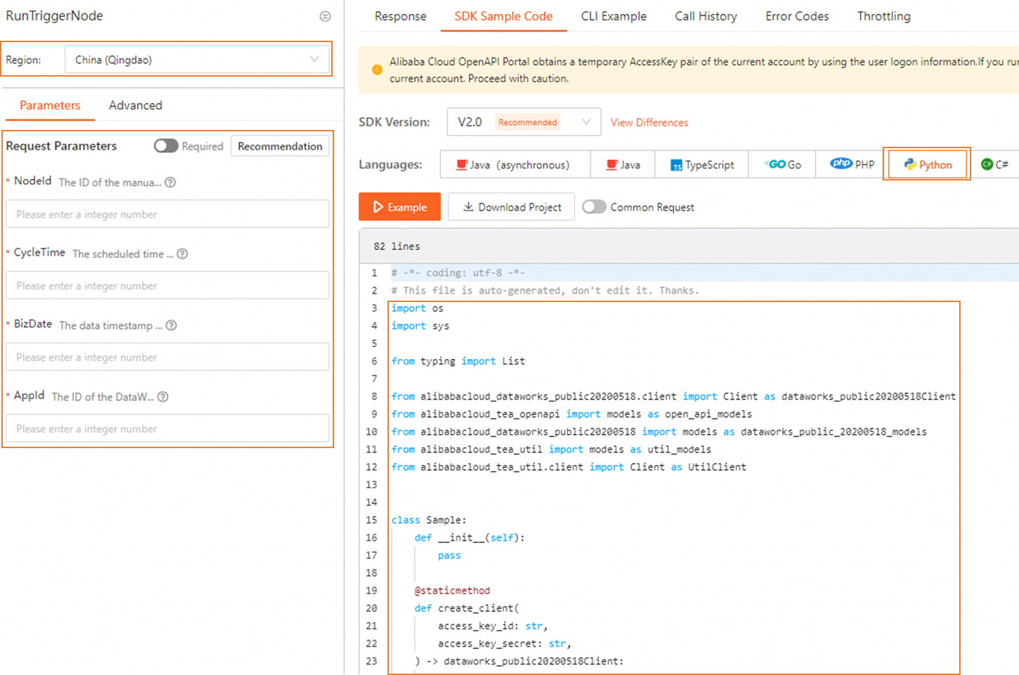
Task: Click the orange Example button
Action: pos(399,207)
